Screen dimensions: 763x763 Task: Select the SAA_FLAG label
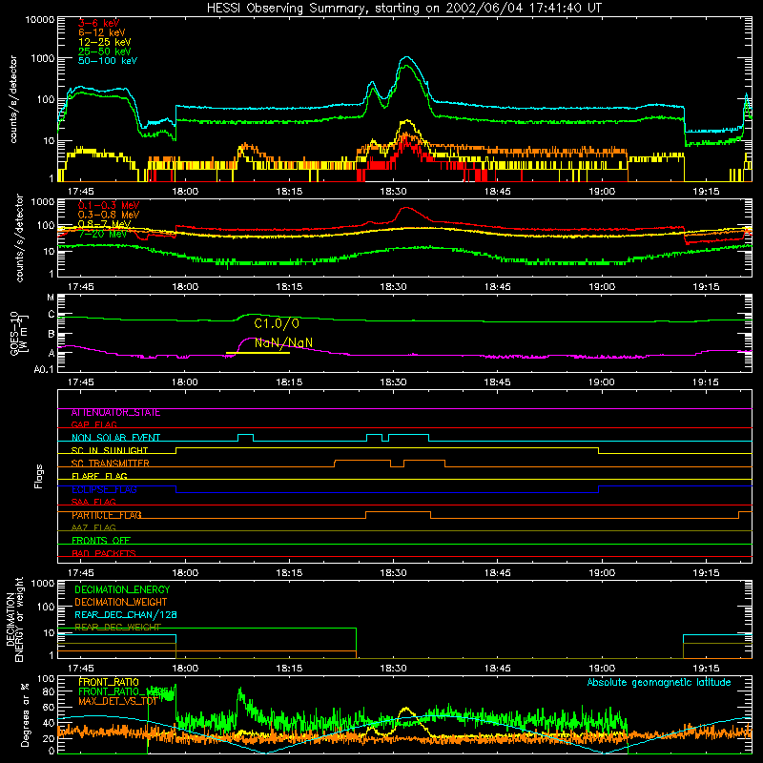(x=93, y=502)
